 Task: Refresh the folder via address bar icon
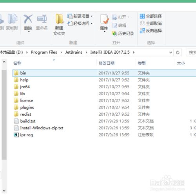coord(178,53)
